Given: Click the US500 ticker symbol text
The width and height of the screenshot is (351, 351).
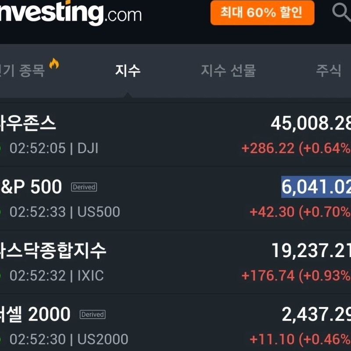Looking at the screenshot, I should (99, 212).
